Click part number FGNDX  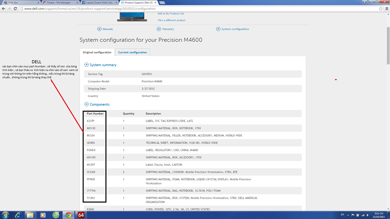tap(91, 150)
